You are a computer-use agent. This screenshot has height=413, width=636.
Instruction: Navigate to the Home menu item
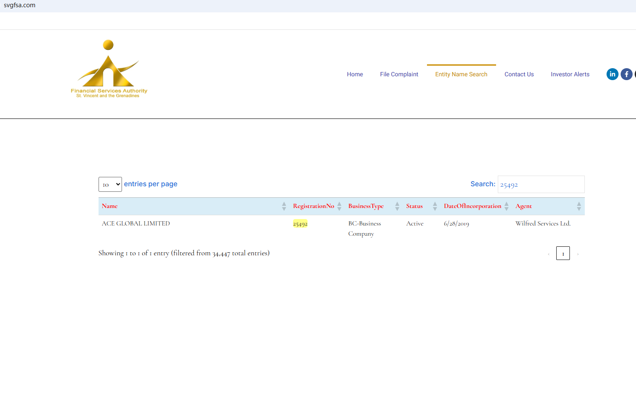(x=355, y=74)
